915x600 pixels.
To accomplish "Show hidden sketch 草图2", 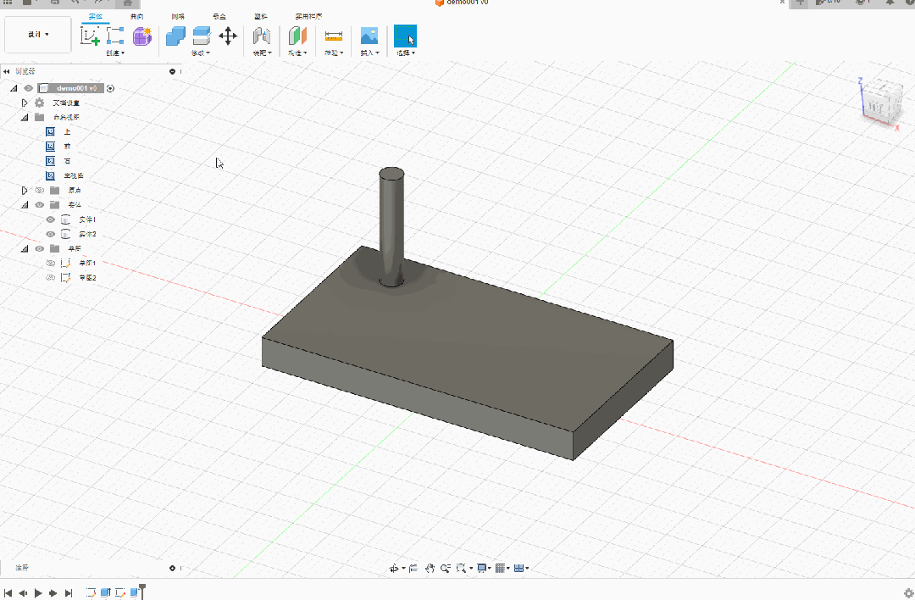I will (x=51, y=278).
